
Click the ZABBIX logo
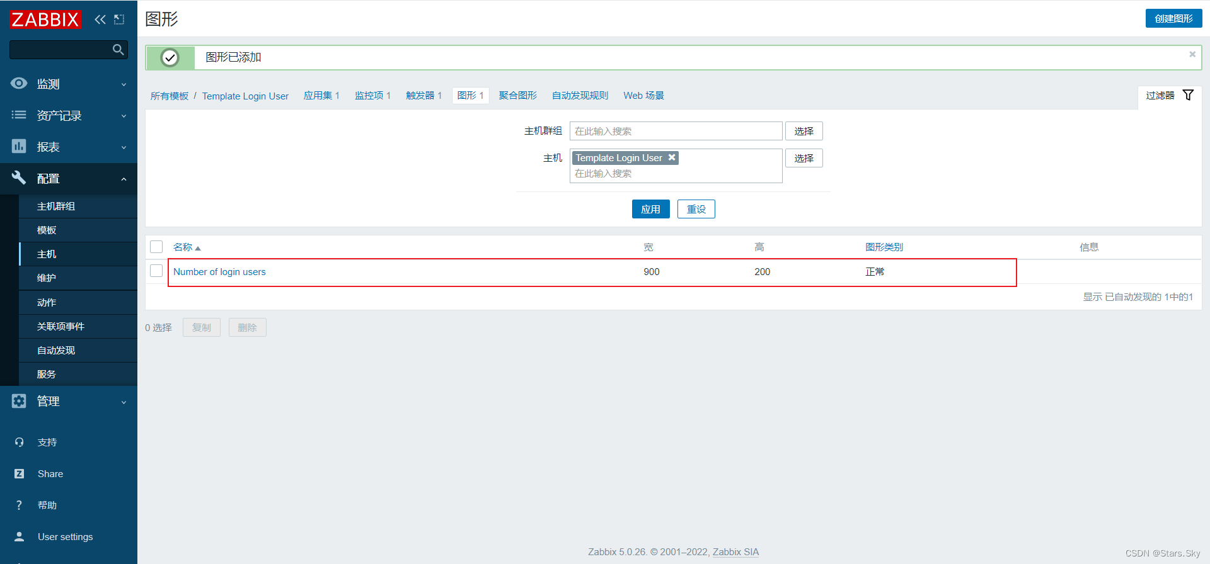45,20
